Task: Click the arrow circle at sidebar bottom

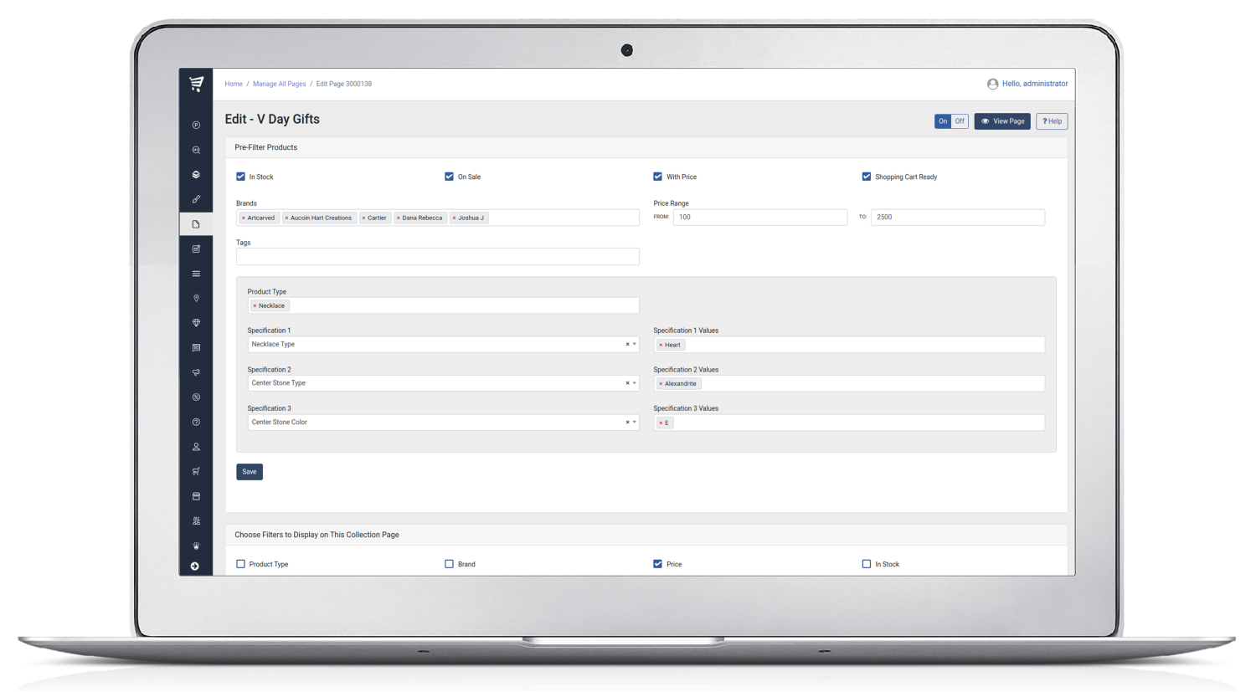Action: pyautogui.click(x=195, y=566)
